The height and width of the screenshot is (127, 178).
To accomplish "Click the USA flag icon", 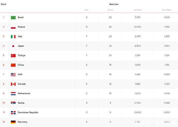I will pyautogui.click(x=13, y=75).
